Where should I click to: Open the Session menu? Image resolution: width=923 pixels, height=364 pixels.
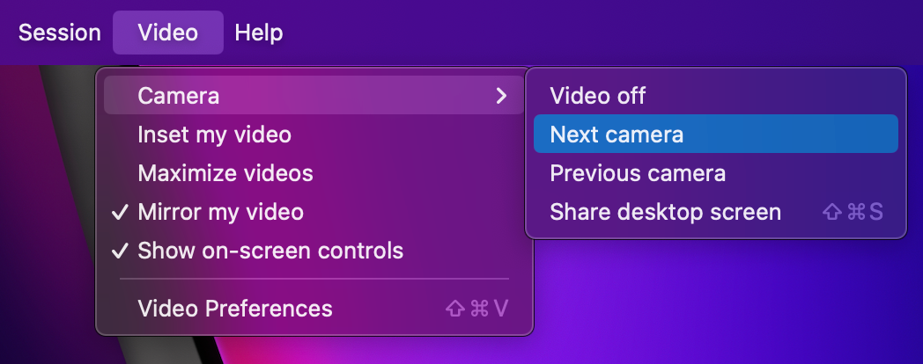coord(59,33)
